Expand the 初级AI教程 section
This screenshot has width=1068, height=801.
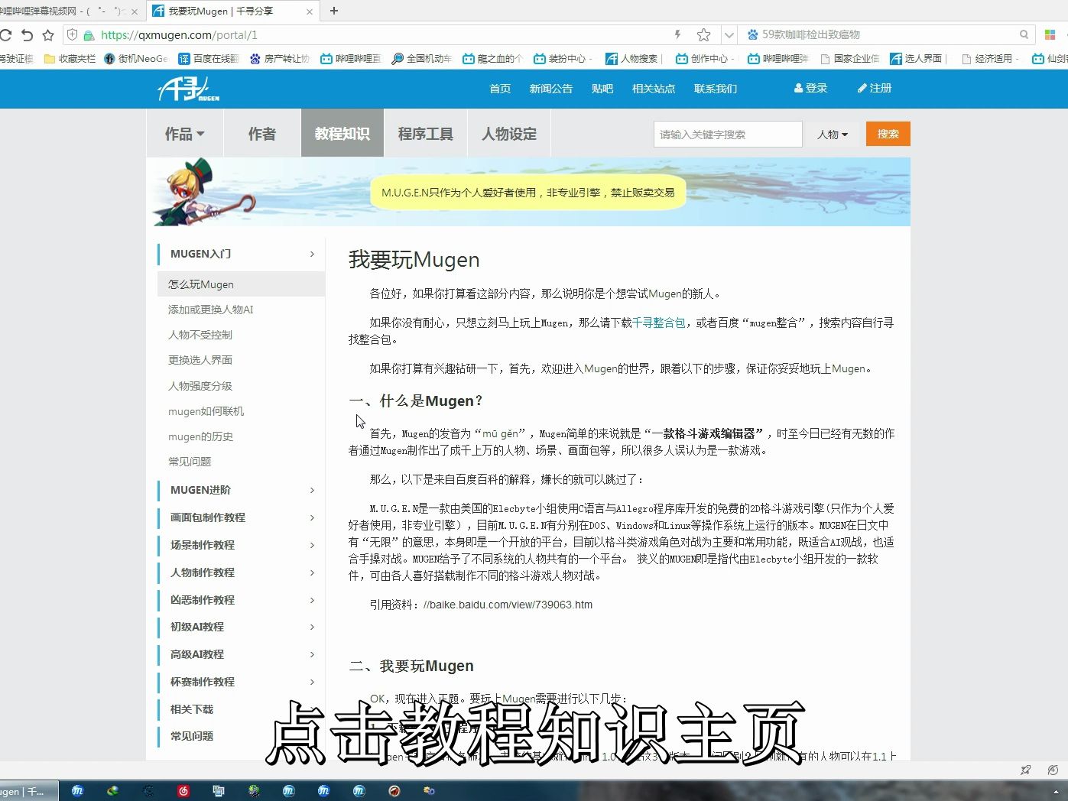click(241, 627)
